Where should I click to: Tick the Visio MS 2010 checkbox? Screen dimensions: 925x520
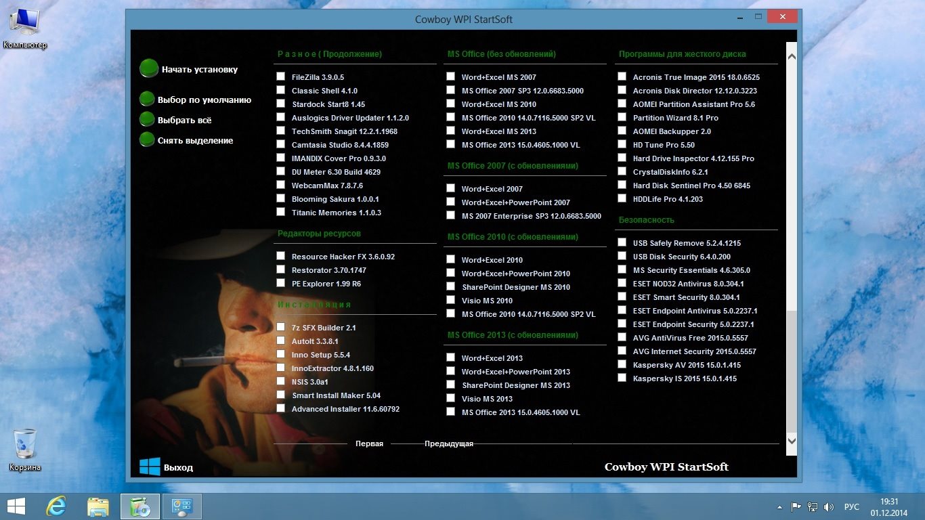(450, 300)
